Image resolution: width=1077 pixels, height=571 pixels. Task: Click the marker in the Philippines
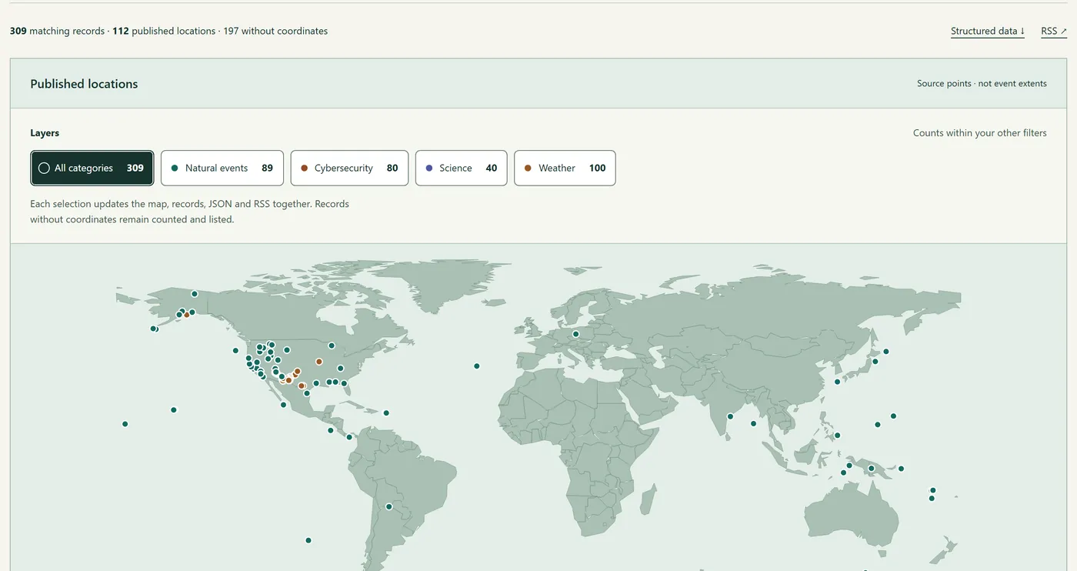coord(837,436)
